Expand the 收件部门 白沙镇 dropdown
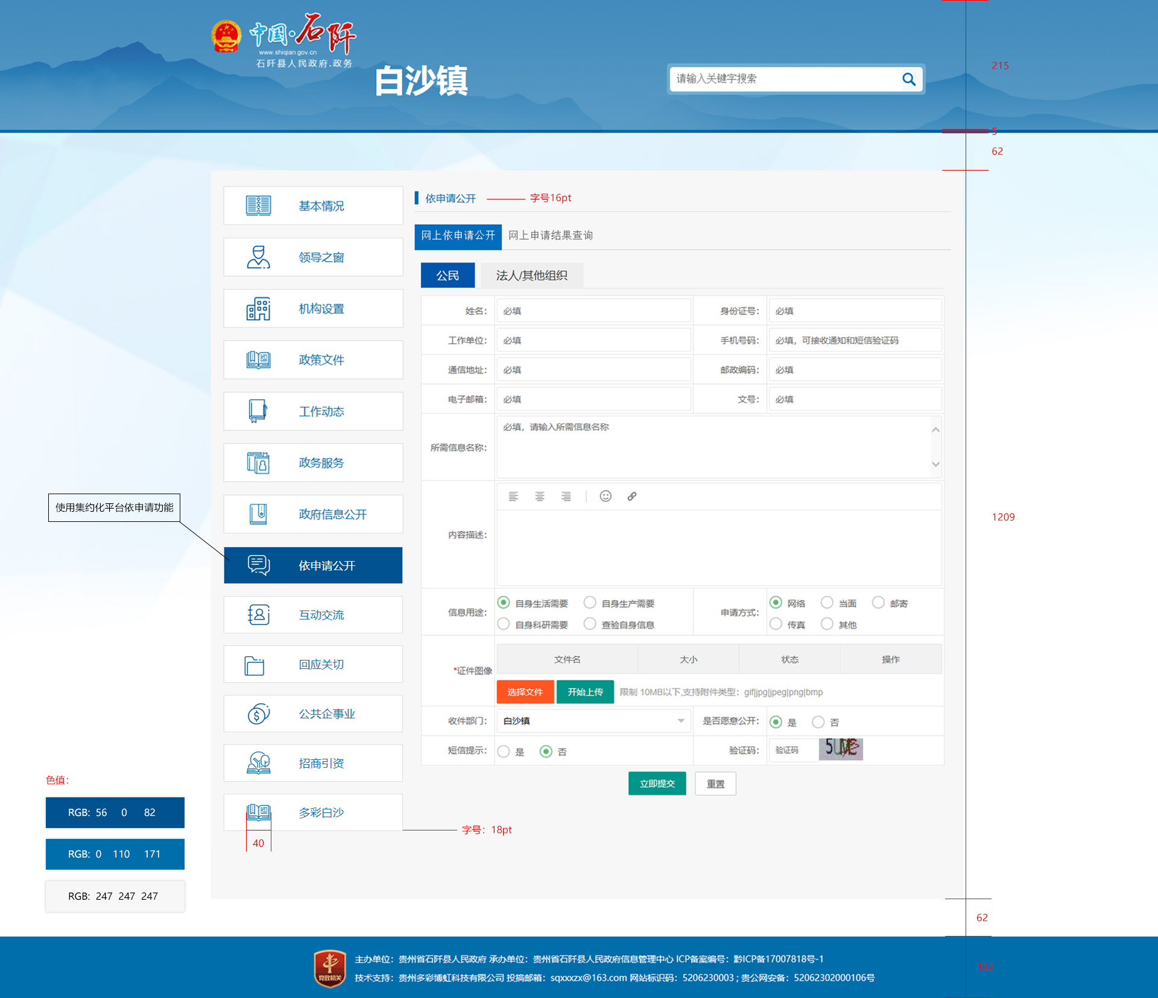 point(680,721)
